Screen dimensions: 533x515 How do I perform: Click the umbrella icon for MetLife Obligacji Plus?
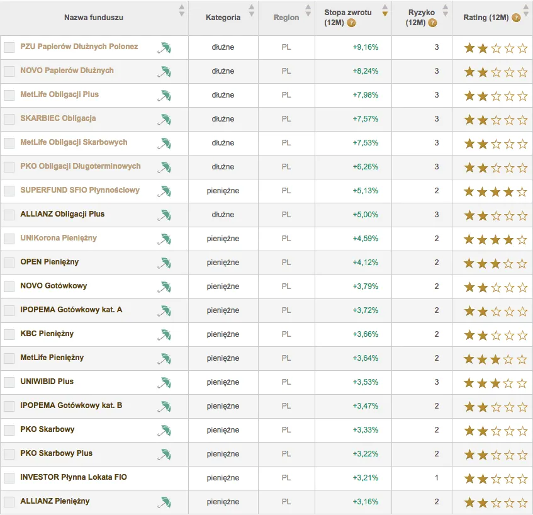coord(164,96)
